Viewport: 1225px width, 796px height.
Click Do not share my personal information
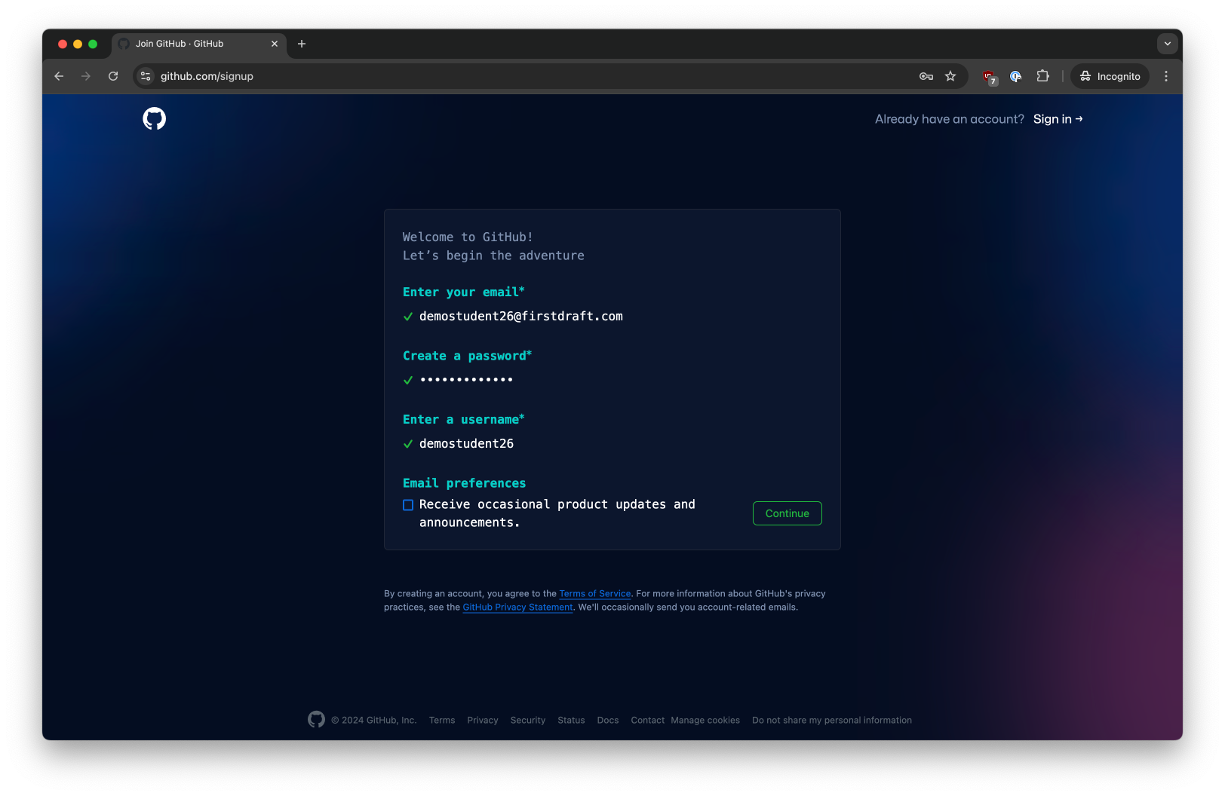tap(832, 721)
